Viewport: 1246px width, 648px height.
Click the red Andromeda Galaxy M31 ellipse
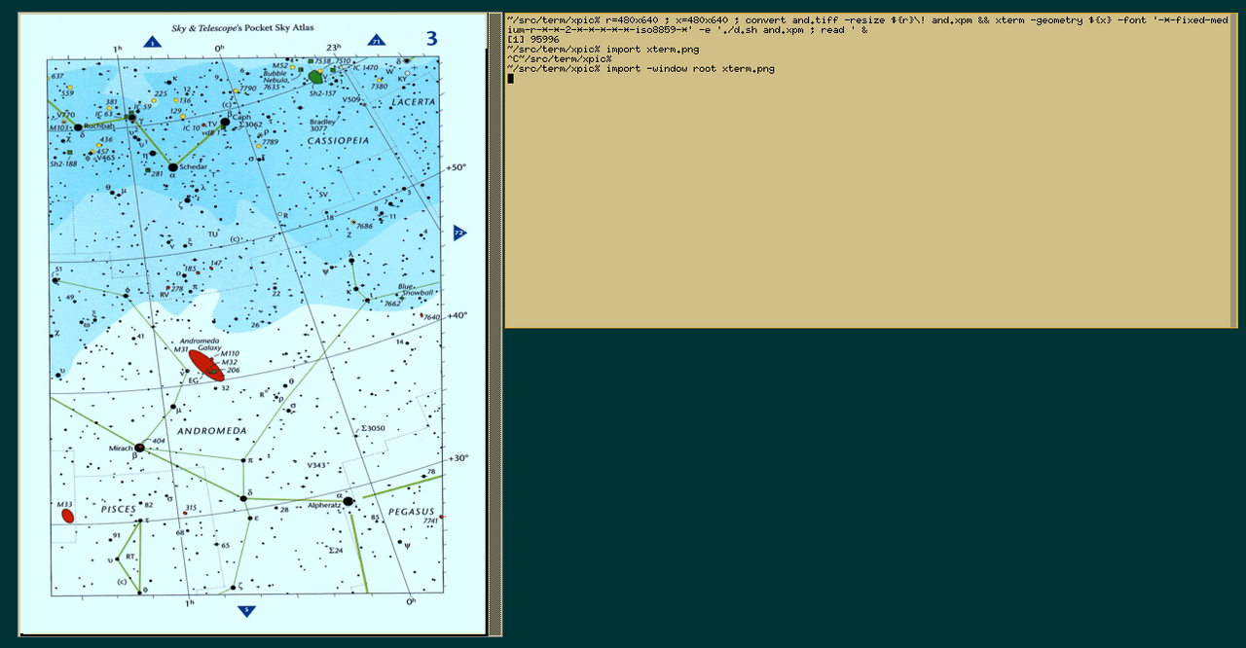(x=206, y=366)
